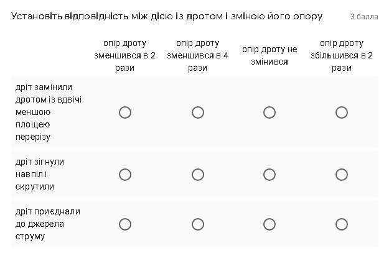
Task: Pick 'не змінився' for 'дріт зігнули навпіл' row
Action: point(269,175)
